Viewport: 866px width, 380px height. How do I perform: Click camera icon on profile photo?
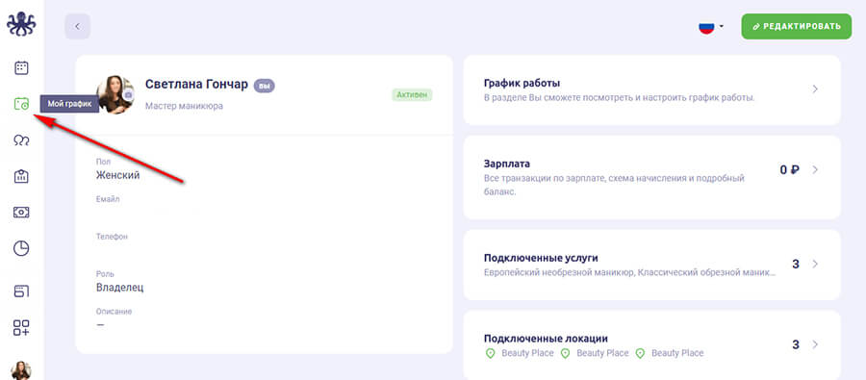tap(128, 94)
